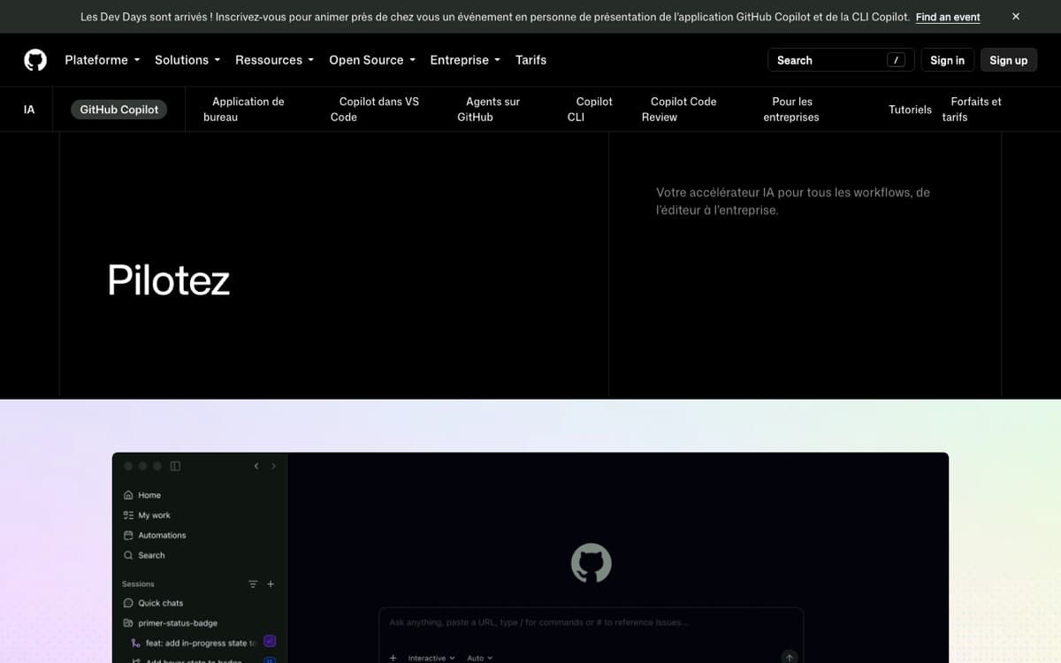Click the send arrow button in prompt box

790,657
